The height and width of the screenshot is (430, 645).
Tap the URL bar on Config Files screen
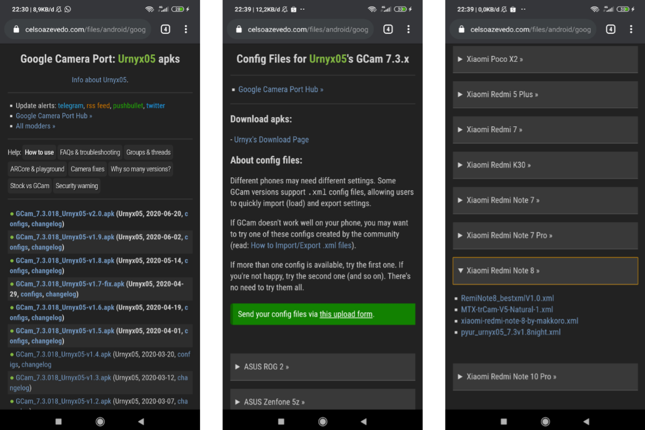tap(301, 30)
